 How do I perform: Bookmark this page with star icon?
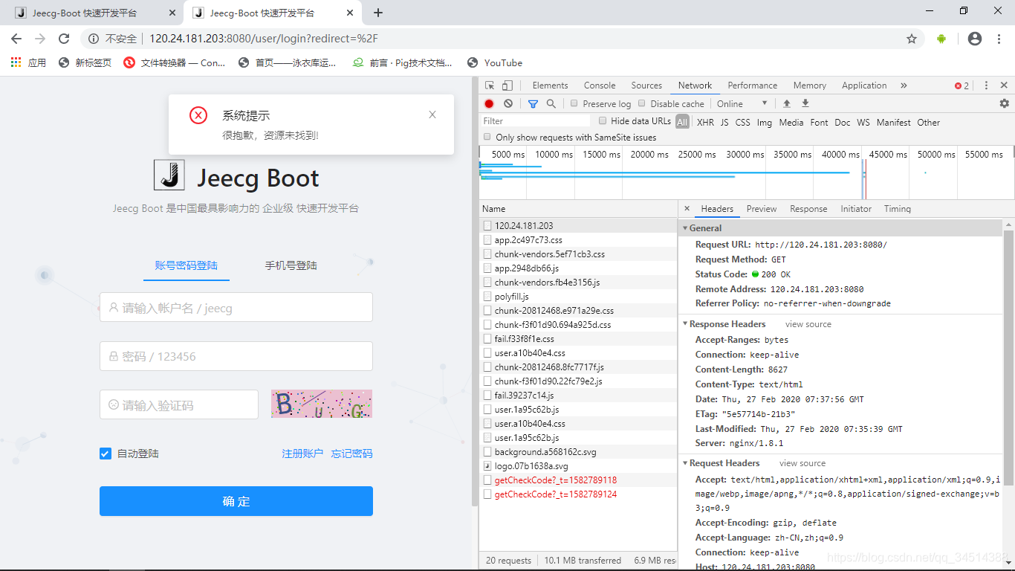click(x=912, y=39)
